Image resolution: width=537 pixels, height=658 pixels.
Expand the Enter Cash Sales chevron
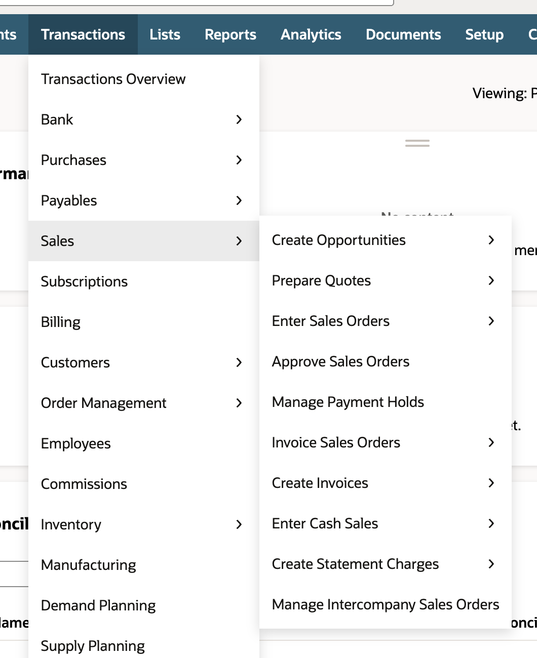tap(491, 523)
